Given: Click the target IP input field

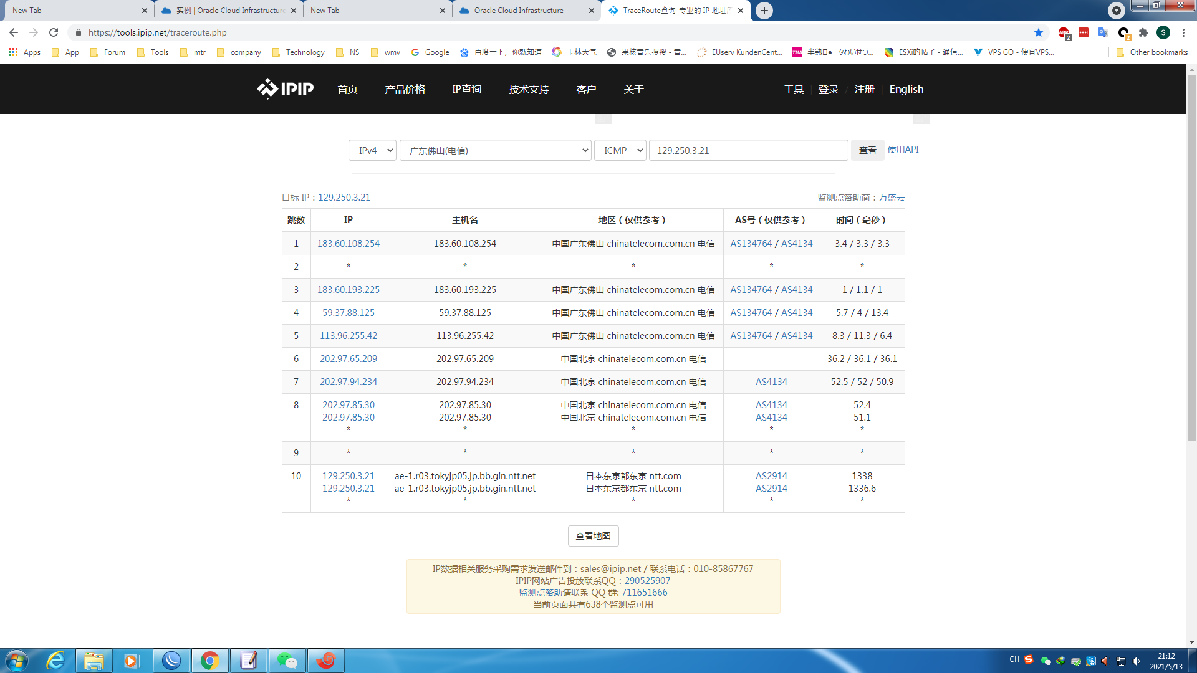Looking at the screenshot, I should point(748,150).
